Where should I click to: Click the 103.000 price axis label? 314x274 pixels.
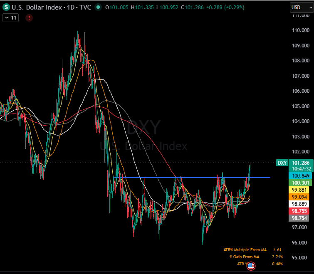pos(301,137)
